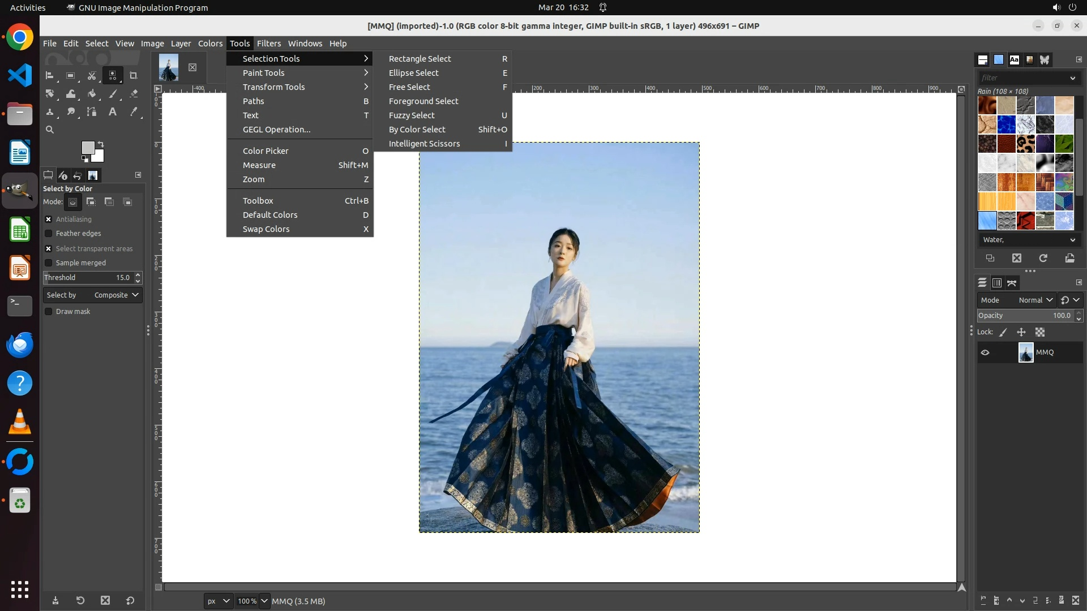Image resolution: width=1087 pixels, height=611 pixels.
Task: Open the Filters menu
Action: [x=268, y=44]
